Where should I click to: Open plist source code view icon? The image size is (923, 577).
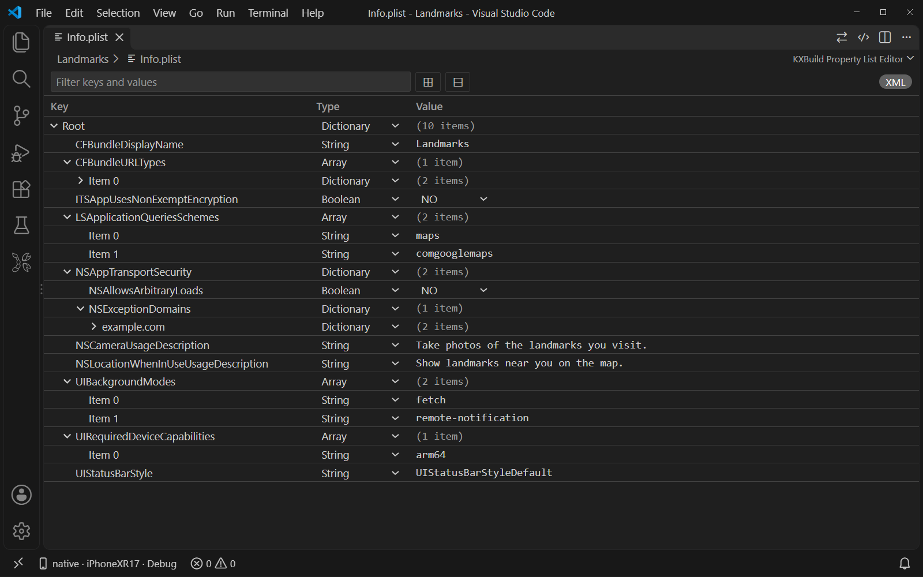point(864,37)
